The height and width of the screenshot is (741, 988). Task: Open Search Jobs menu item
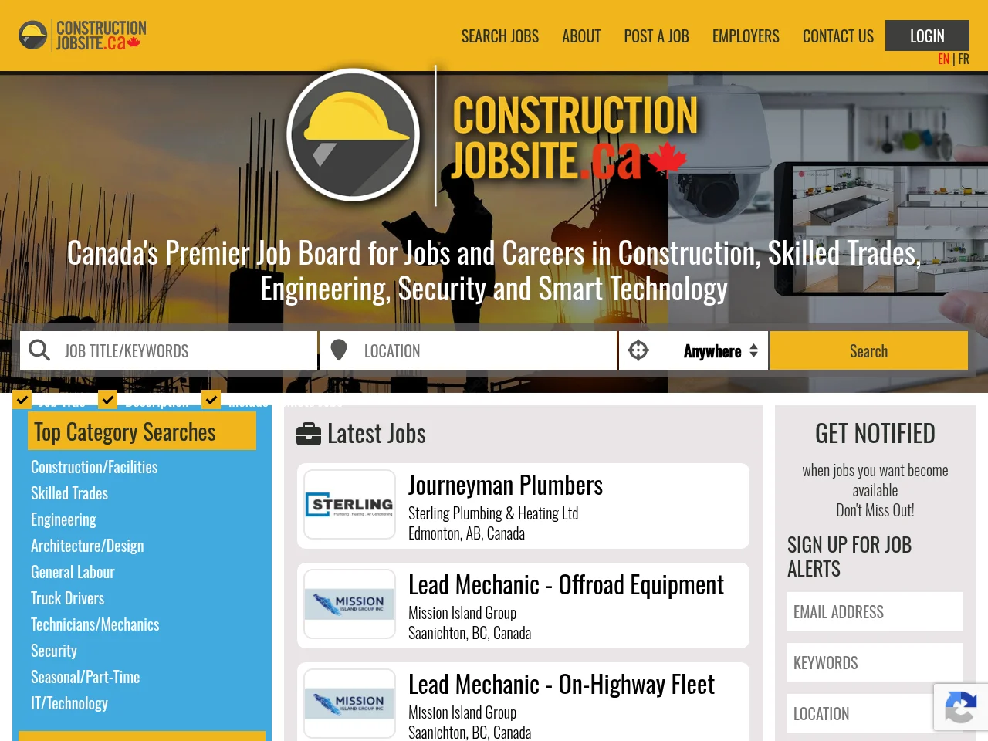pyautogui.click(x=500, y=36)
